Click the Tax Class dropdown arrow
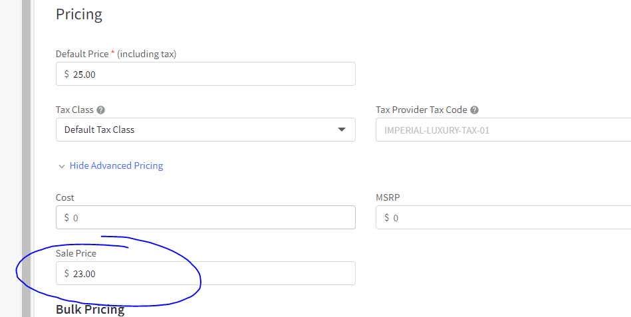Screen dimensions: 631x317 click(x=342, y=130)
